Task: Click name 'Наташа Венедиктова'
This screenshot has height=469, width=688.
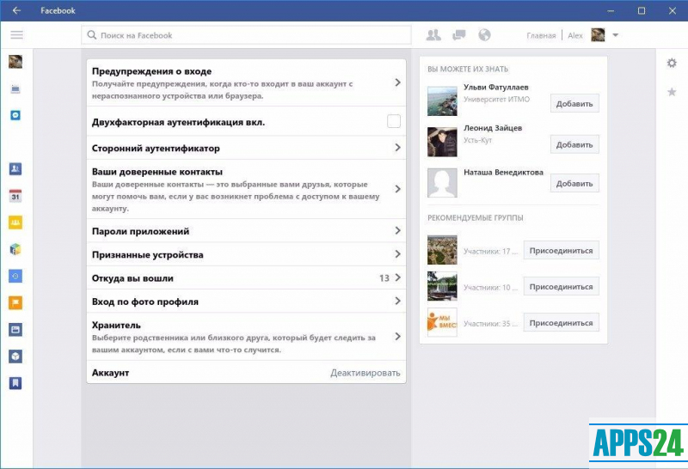Action: click(x=503, y=173)
